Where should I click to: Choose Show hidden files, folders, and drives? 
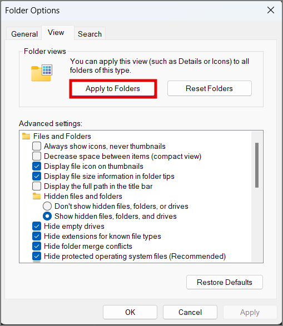tap(47, 216)
